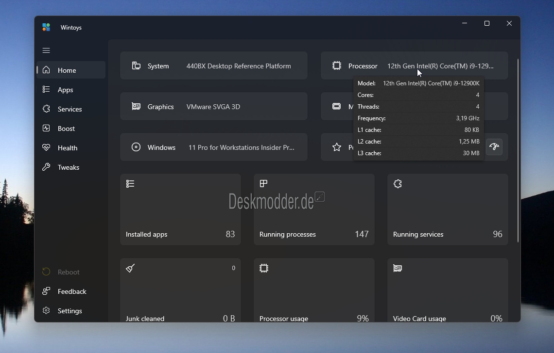Click the Graphics card icon in Graphics row
Image resolution: width=554 pixels, height=353 pixels.
(x=137, y=106)
